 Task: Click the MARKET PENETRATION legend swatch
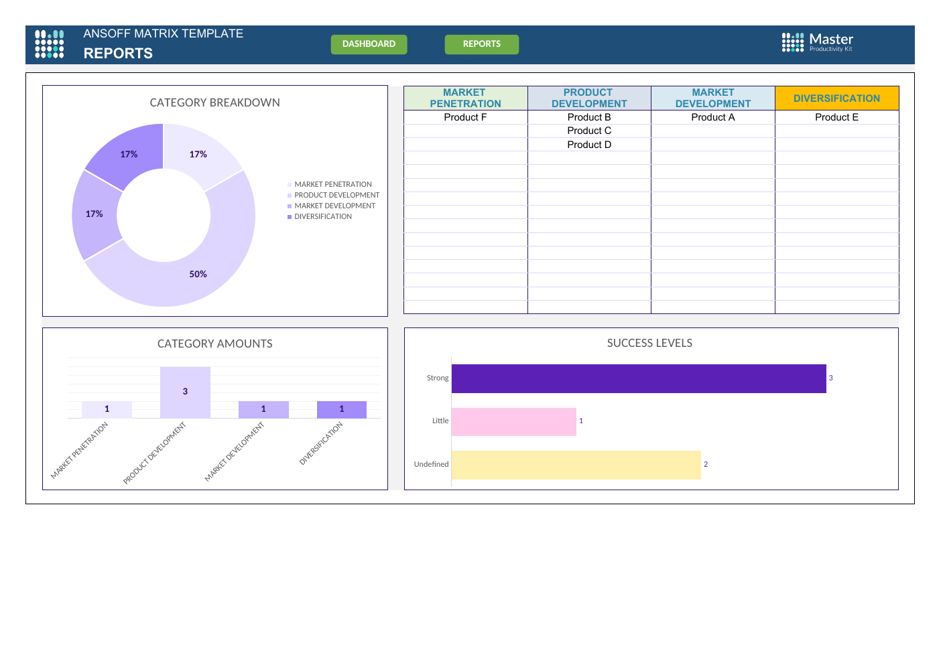pos(290,185)
